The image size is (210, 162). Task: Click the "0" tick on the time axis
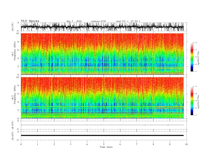21,144
